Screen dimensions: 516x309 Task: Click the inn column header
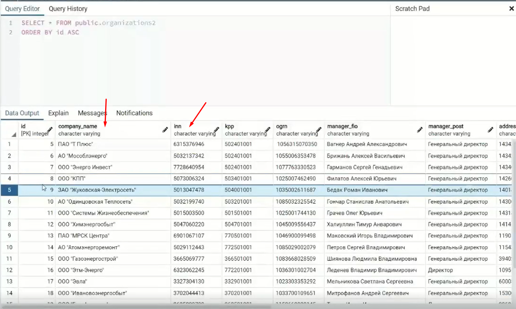click(x=196, y=130)
